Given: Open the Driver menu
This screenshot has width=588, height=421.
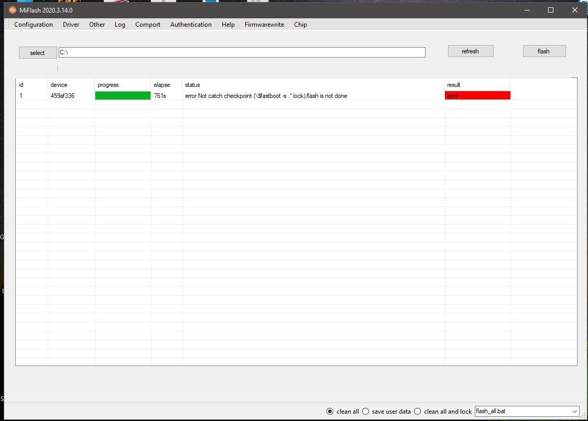Looking at the screenshot, I should pos(71,24).
